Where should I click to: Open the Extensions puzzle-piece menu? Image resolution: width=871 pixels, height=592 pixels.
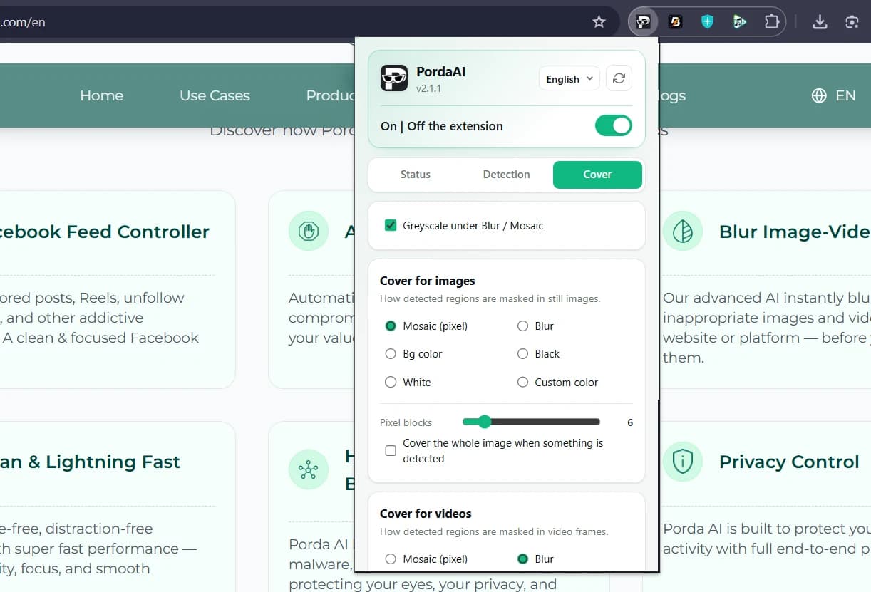click(771, 22)
